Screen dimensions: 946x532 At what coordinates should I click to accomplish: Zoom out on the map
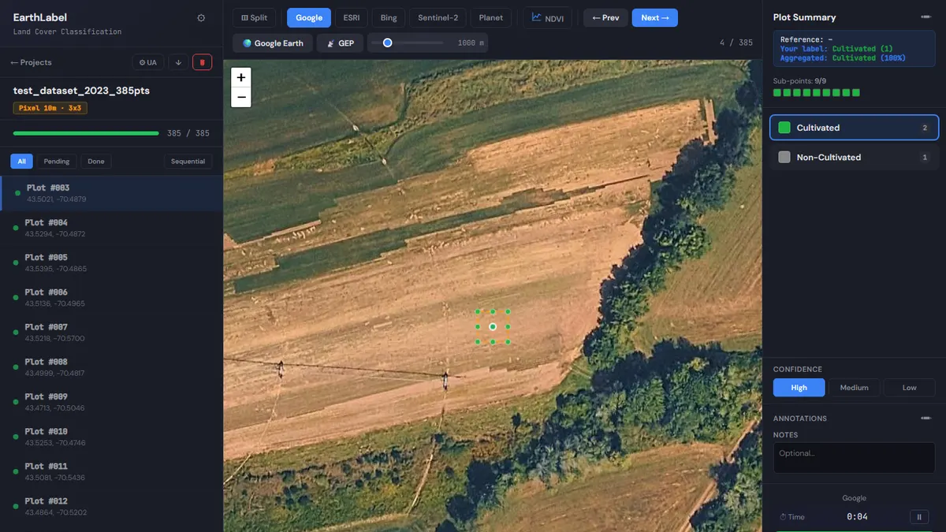[241, 98]
